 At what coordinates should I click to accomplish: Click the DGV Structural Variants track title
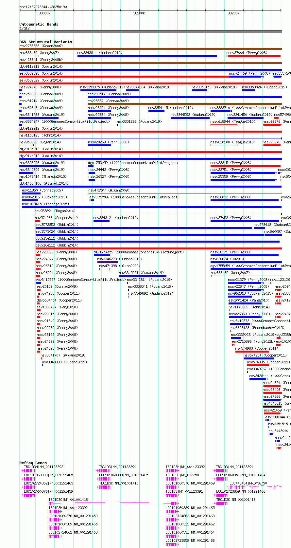click(x=46, y=42)
